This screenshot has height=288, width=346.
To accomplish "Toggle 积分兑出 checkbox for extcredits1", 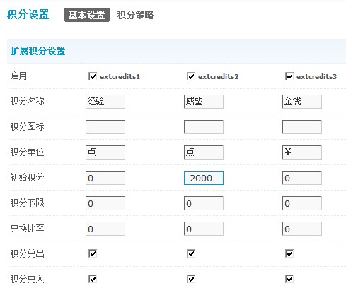I will pyautogui.click(x=93, y=253).
